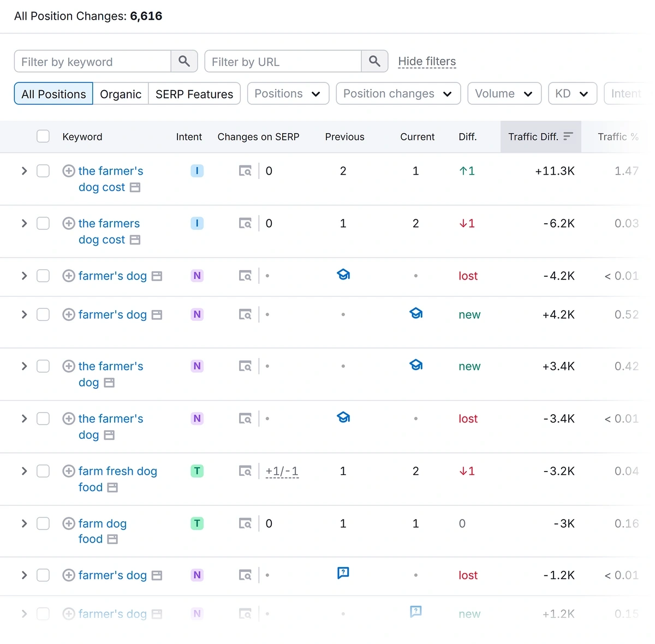Open SERP snapshot icon in 'farm fresh dog food' row

tap(245, 471)
